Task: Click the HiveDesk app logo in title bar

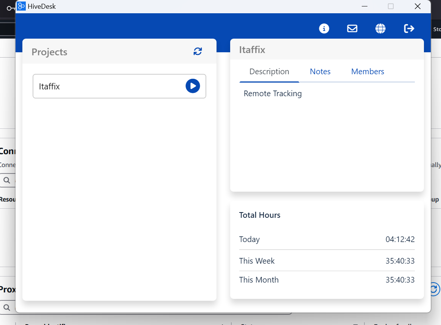Action: pos(21,6)
